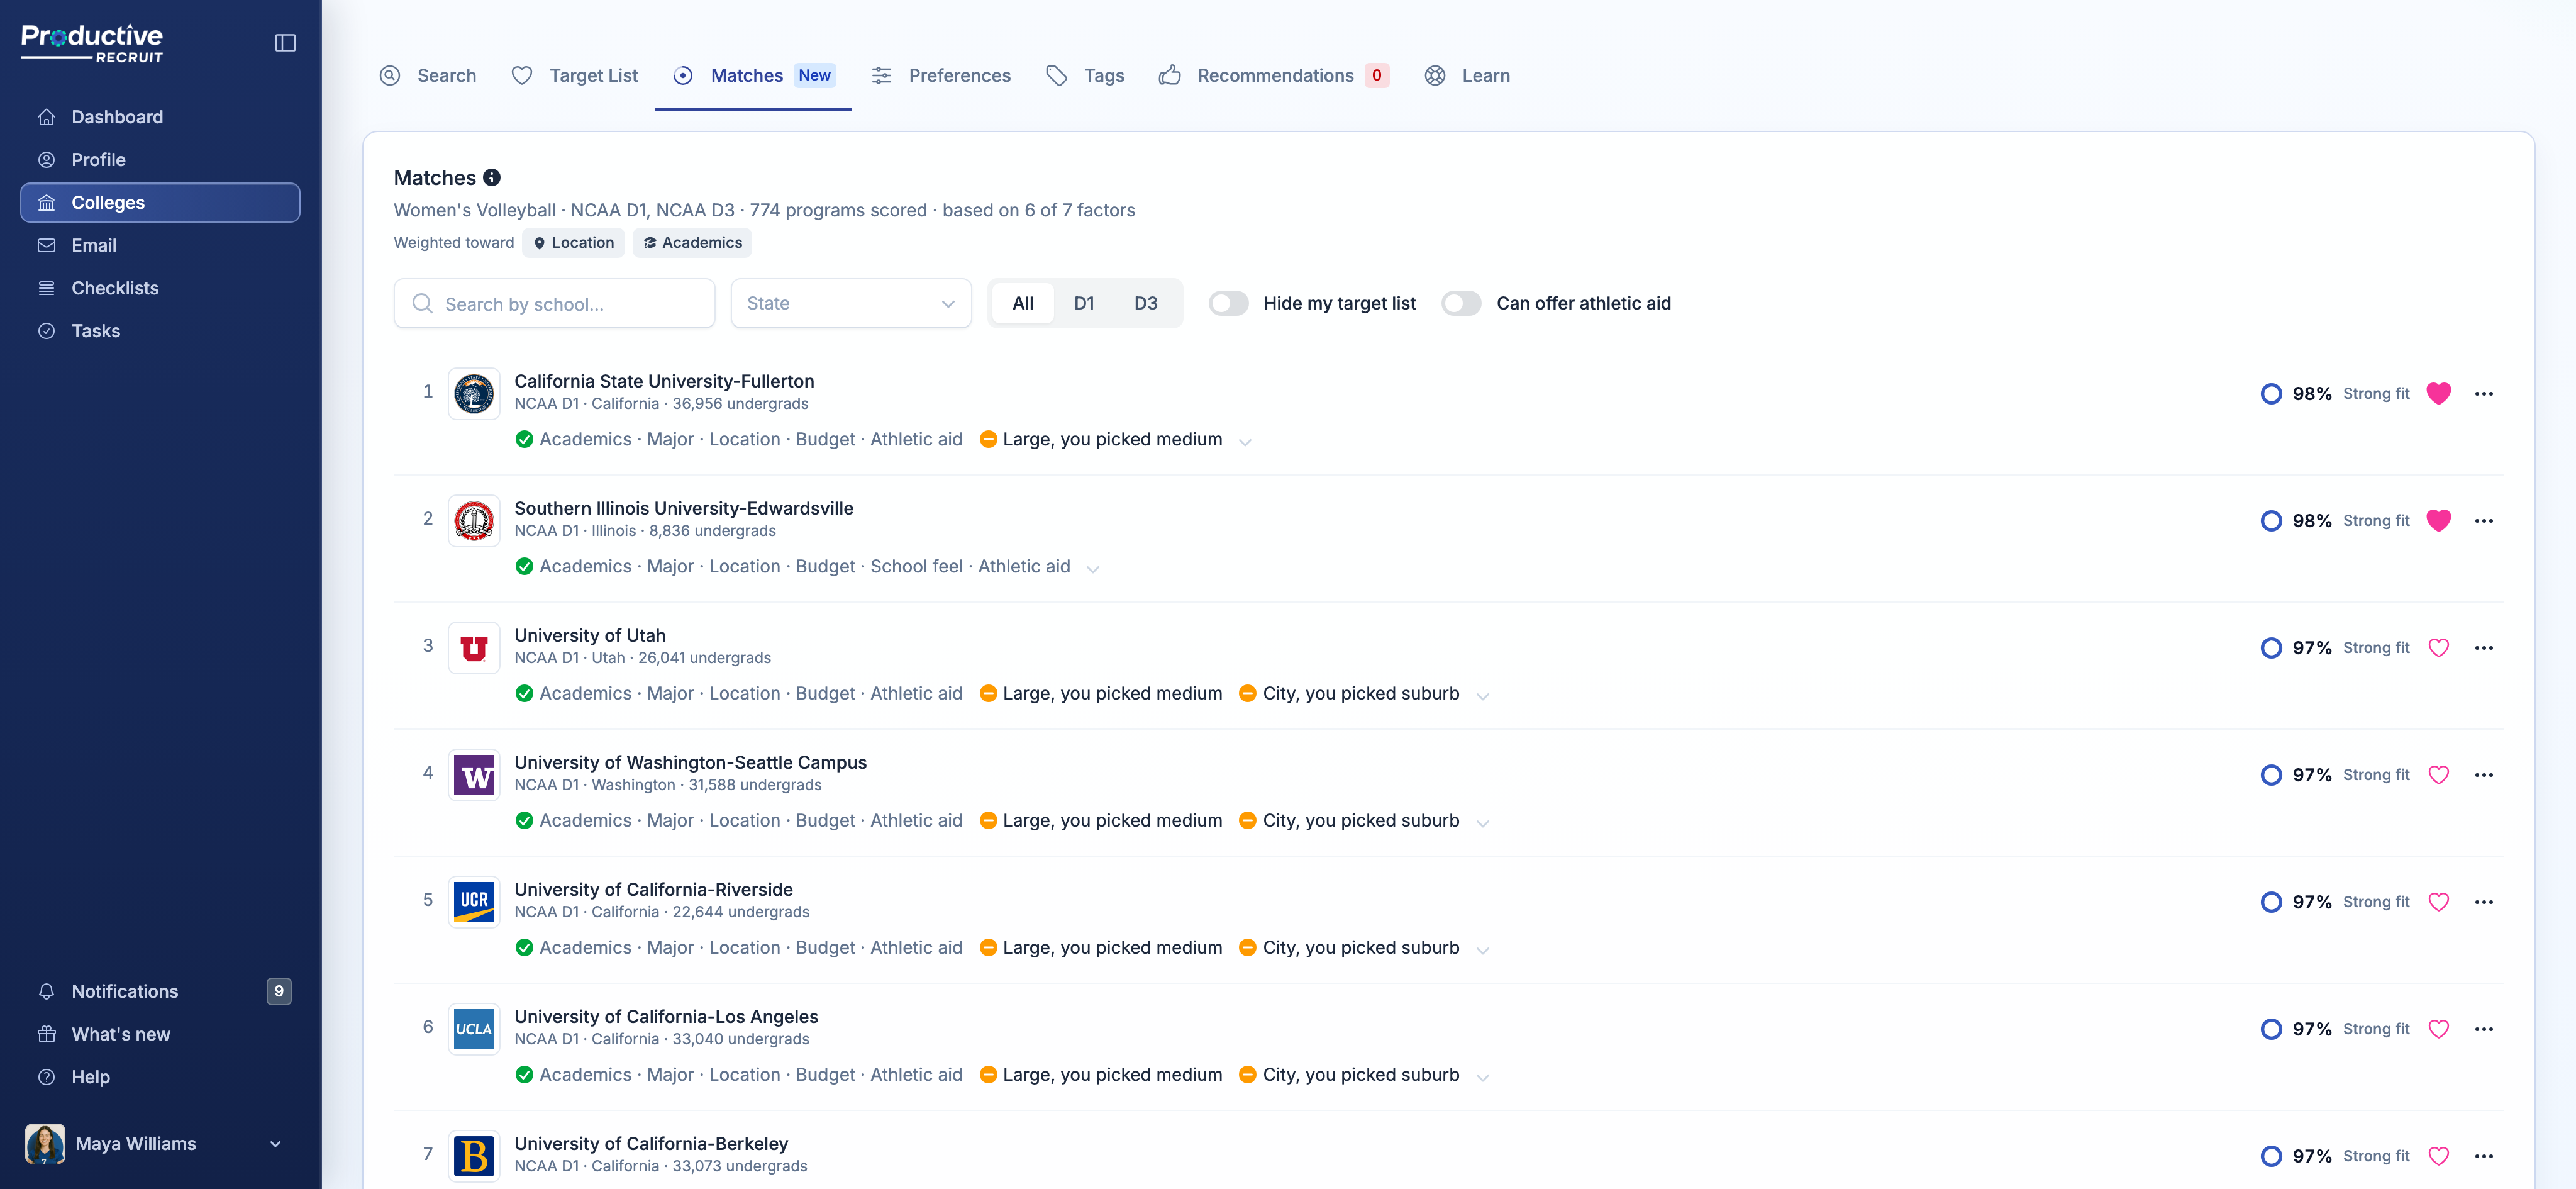The image size is (2576, 1189).
Task: Collapse the sidebar panel icon
Action: [x=285, y=43]
